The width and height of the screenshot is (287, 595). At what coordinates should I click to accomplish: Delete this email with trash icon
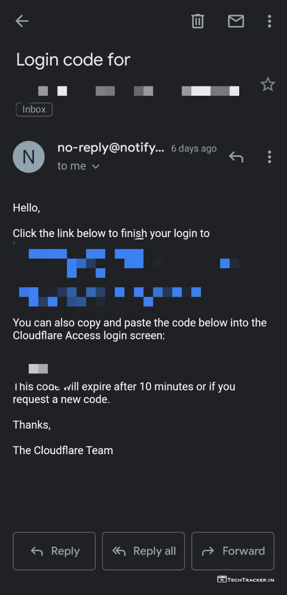(x=197, y=21)
